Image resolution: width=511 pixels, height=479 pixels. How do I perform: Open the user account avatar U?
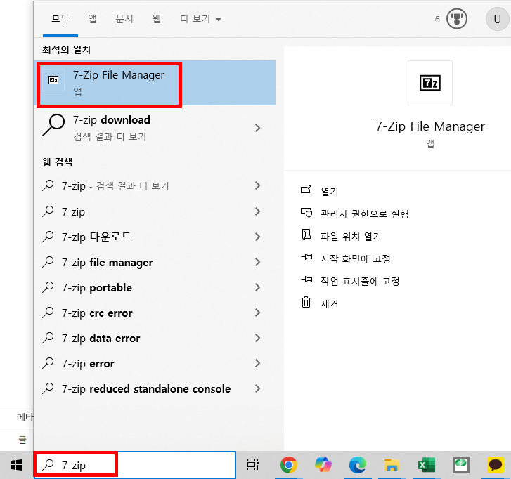click(497, 19)
